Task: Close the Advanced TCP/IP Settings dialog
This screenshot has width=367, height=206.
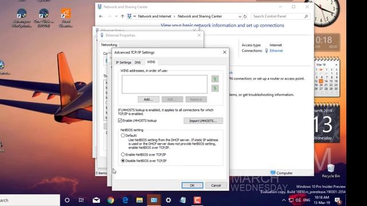Action: (x=224, y=52)
